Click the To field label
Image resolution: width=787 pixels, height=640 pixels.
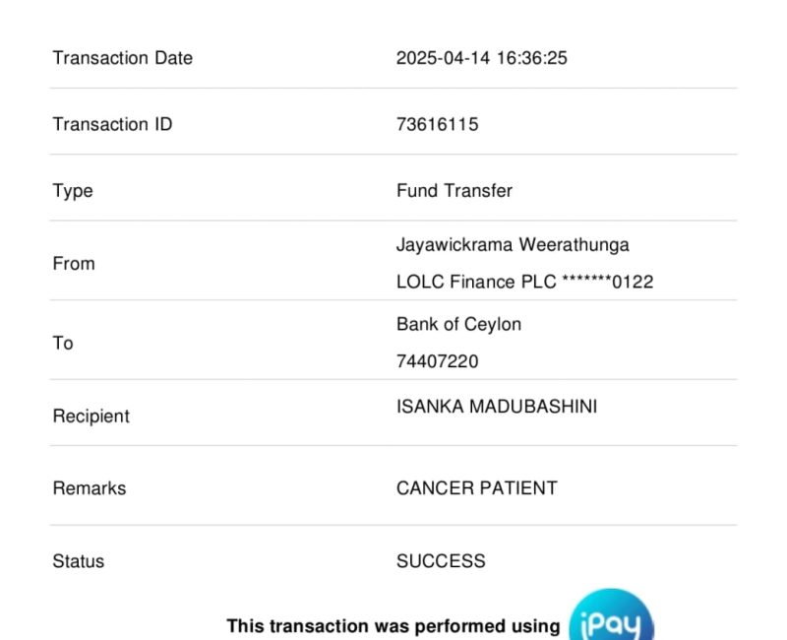click(63, 344)
